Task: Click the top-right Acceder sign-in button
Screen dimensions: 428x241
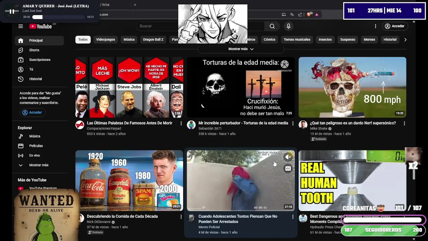Action: (x=395, y=26)
